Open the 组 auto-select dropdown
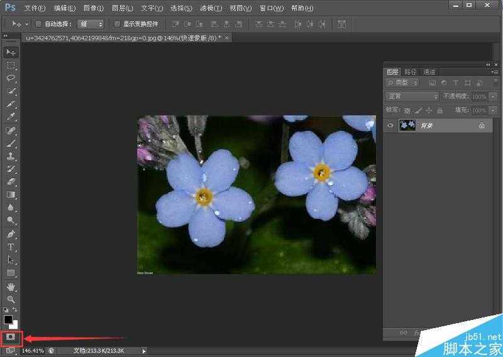Image resolution: width=503 pixels, height=357 pixels. tap(92, 24)
